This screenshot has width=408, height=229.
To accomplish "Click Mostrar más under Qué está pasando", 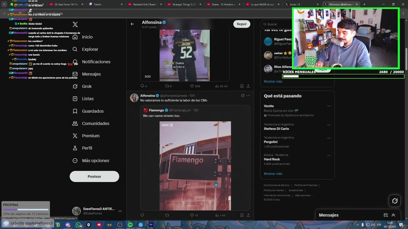I will coord(273,174).
